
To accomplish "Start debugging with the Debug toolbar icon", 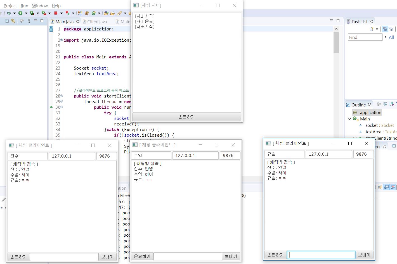I will 8,13.
